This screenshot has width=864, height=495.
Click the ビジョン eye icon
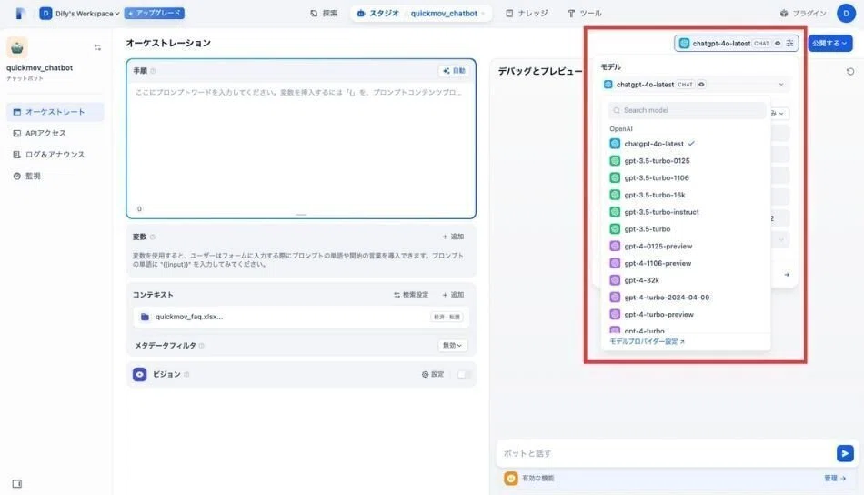139,374
